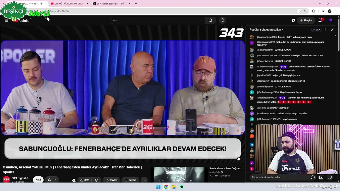
Task: Open more video actions three-dot button
Action: click(144, 180)
